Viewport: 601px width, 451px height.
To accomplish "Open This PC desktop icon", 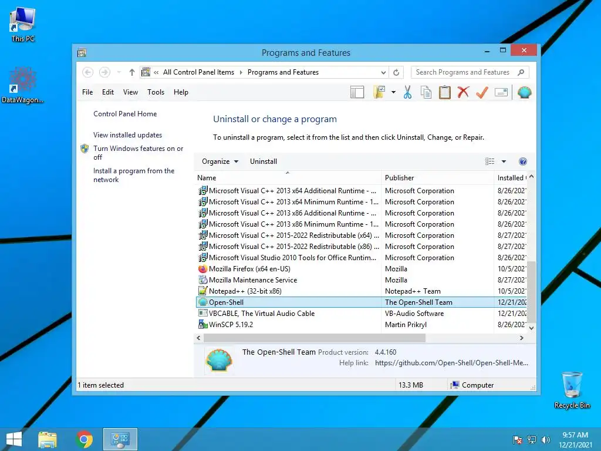I will pyautogui.click(x=23, y=24).
